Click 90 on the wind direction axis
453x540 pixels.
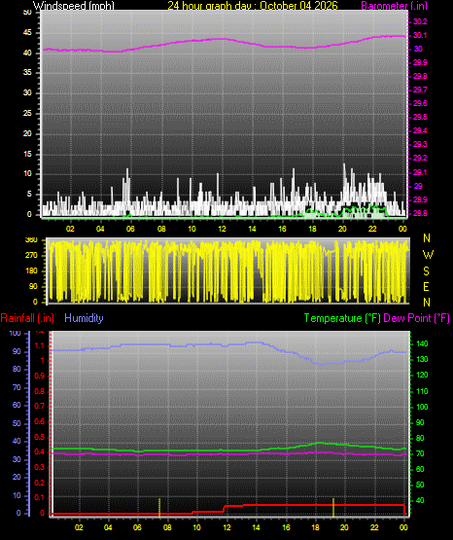[x=33, y=286]
